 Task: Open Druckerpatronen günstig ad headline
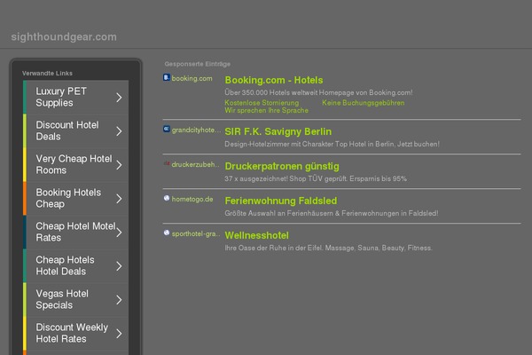(x=282, y=167)
